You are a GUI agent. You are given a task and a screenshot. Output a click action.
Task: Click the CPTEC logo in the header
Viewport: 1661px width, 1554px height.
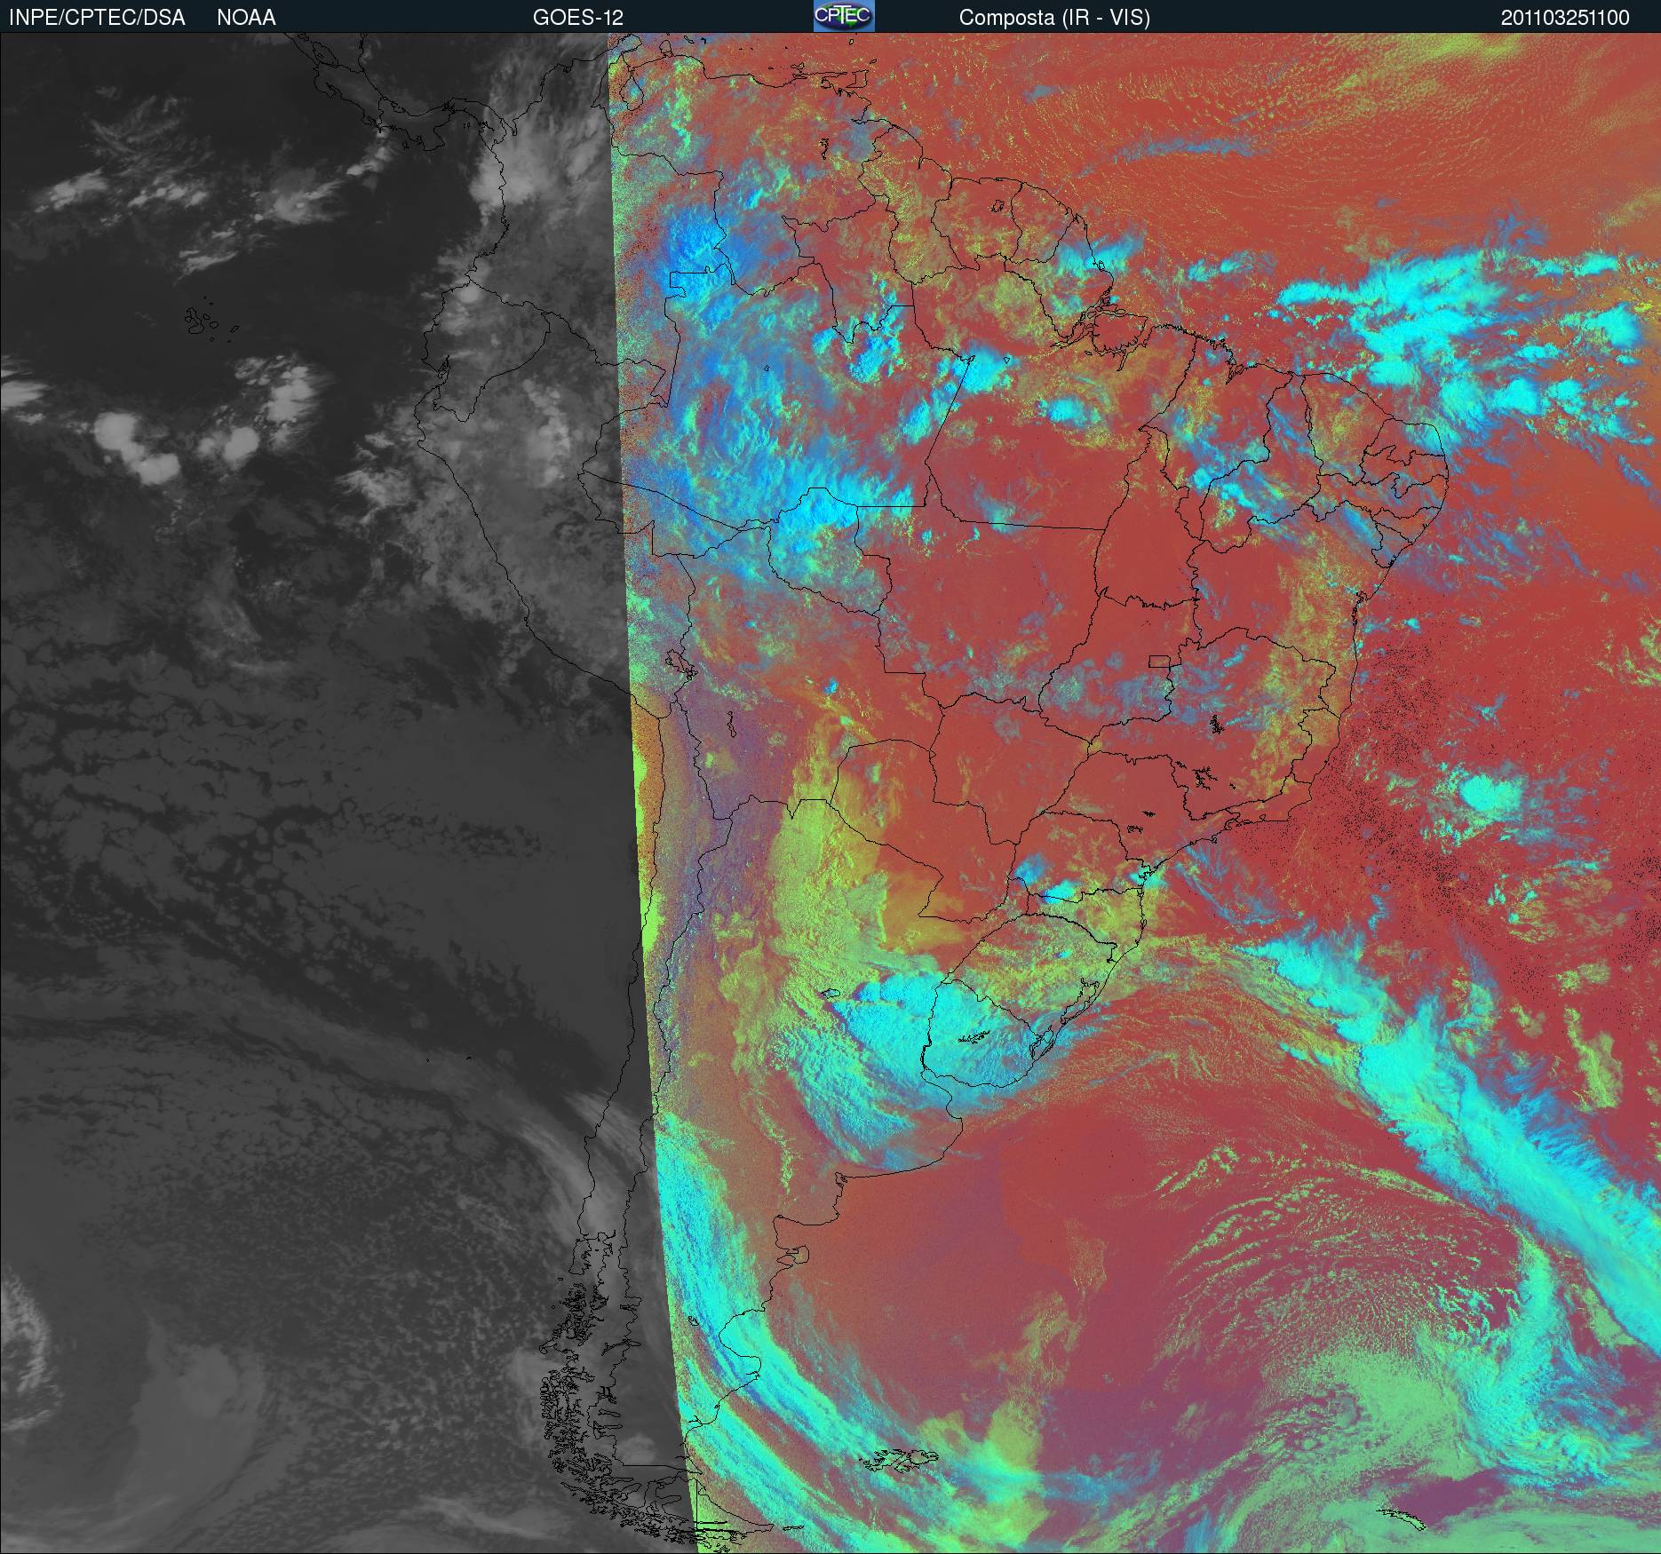(844, 16)
